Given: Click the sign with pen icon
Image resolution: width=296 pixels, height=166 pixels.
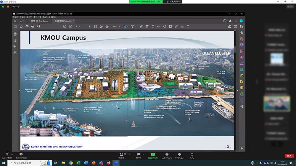Looking at the screenshot, I should coord(229,27).
